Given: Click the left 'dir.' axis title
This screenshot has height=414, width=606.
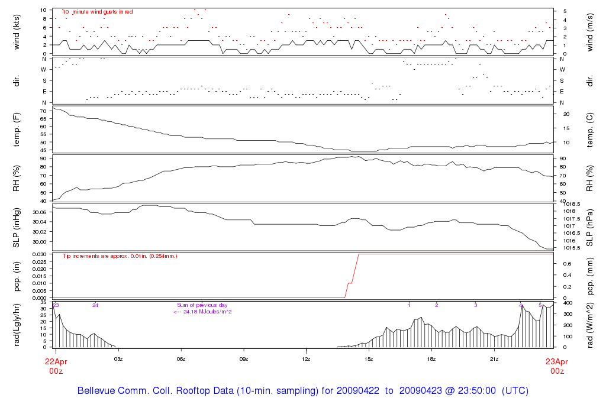Looking at the screenshot, I should tap(16, 81).
